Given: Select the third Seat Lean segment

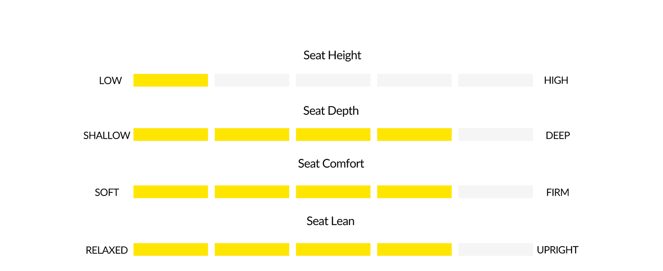Looking at the screenshot, I should [x=333, y=250].
